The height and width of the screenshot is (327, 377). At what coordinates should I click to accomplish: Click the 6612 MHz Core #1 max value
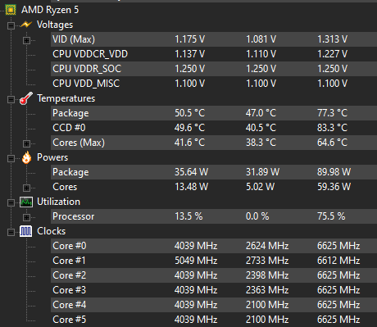338,261
